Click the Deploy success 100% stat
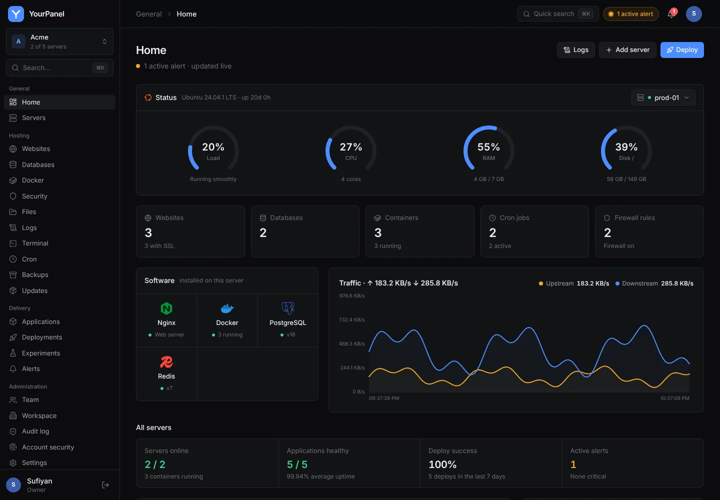The image size is (720, 500). click(x=491, y=463)
